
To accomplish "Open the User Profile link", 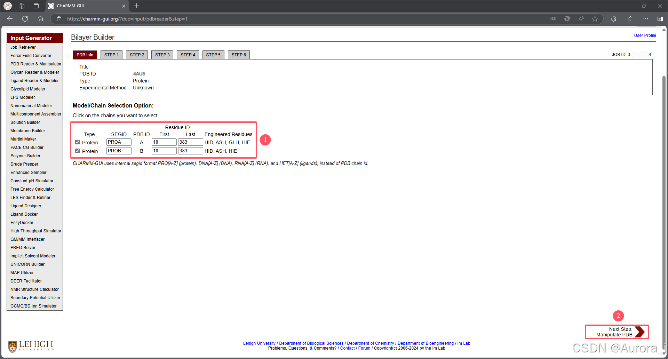I will (645, 35).
